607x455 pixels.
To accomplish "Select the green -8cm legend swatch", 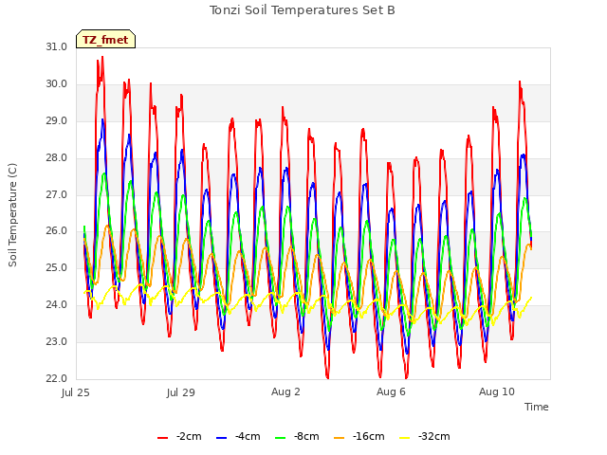I will click(281, 438).
